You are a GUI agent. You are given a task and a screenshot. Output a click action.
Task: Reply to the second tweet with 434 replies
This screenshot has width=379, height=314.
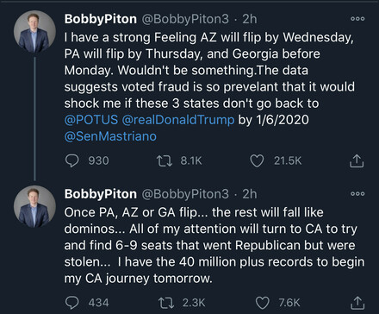click(x=72, y=303)
